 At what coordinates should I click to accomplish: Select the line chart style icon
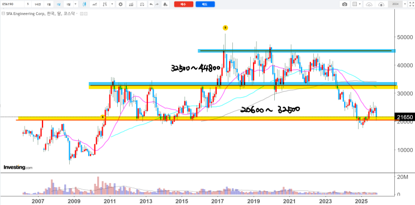tap(94, 4)
